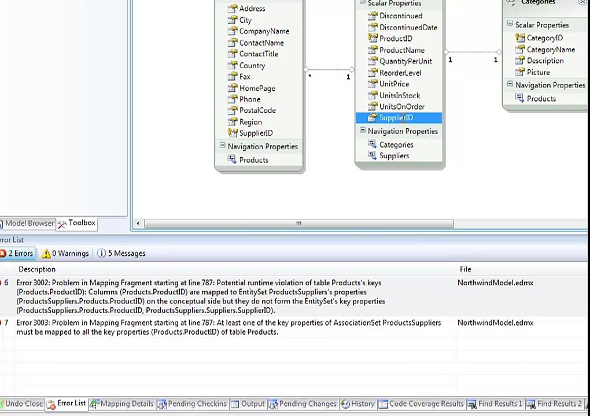
Task: Collapse Scalar Properties in Products entity
Action: (363, 2)
